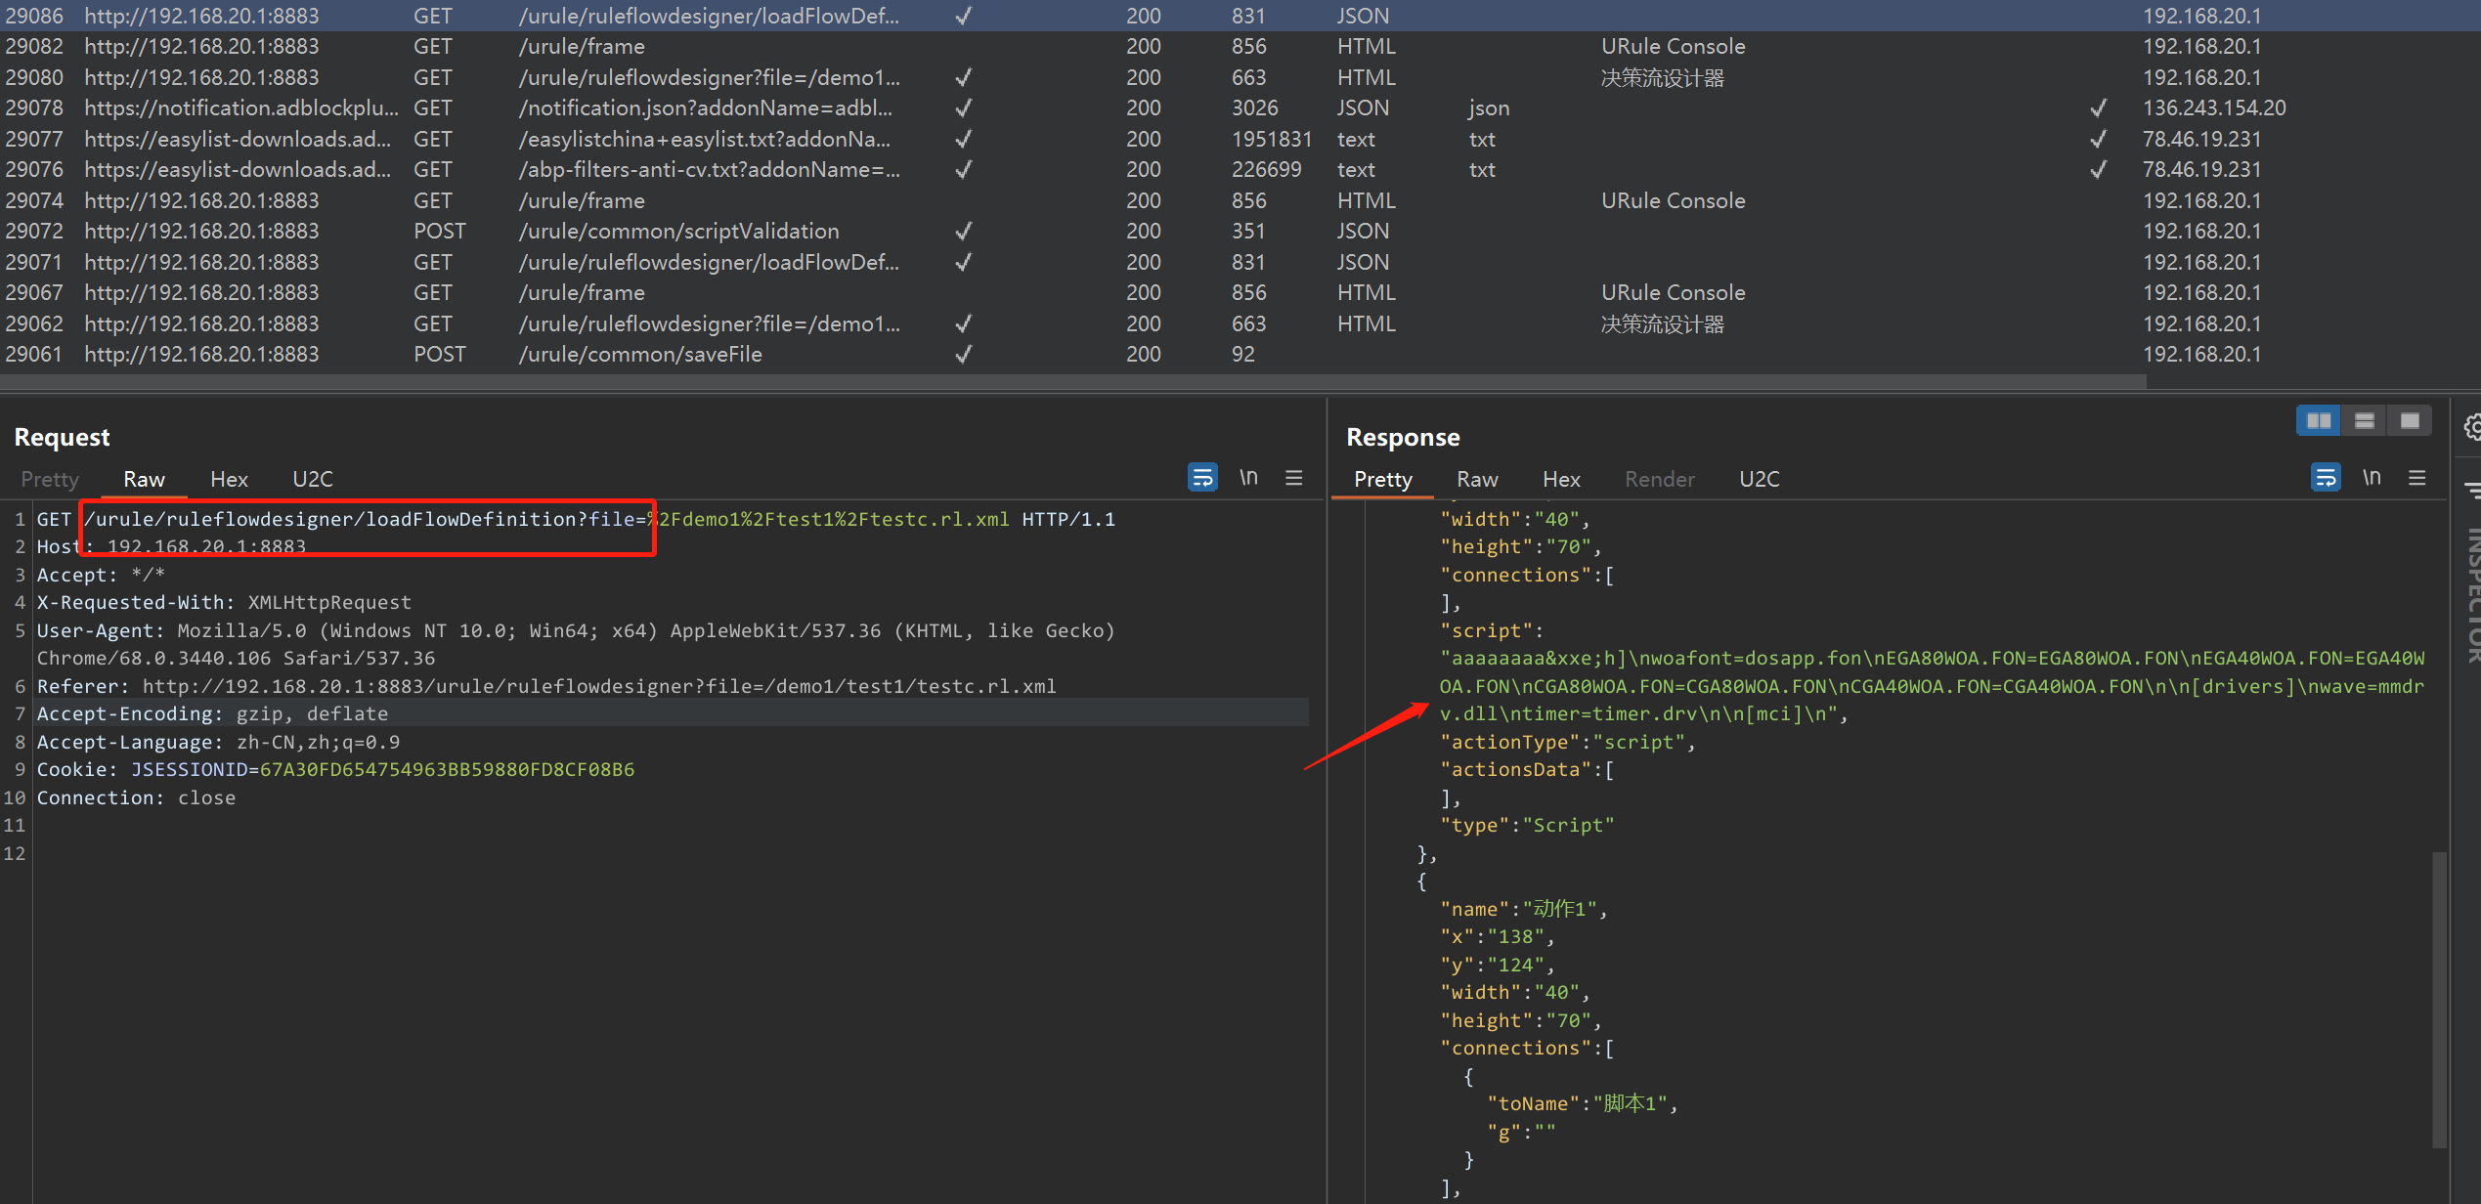
Task: Toggle word wrap in Request panel
Action: [x=1202, y=478]
